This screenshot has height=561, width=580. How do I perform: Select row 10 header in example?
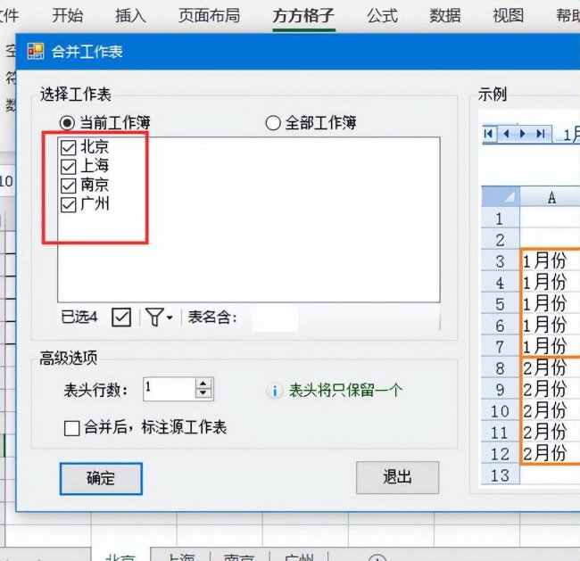tap(500, 411)
